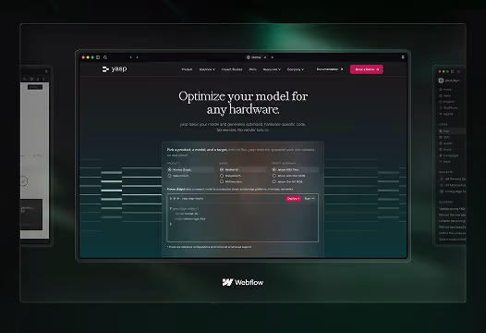486x333 pixels.
Task: Click the yasp logo in the site header
Action: coord(115,68)
